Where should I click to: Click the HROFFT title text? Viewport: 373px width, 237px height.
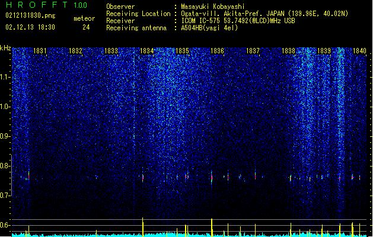pyautogui.click(x=37, y=5)
